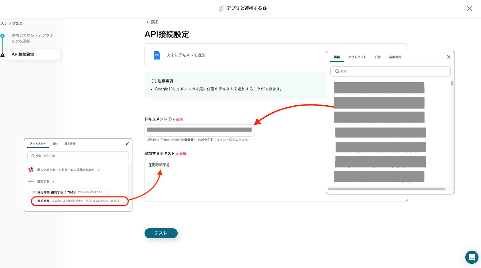Screen dimensions: 481x268
Task: Click the help question mark beside アプリと連携する
Action: point(265,8)
